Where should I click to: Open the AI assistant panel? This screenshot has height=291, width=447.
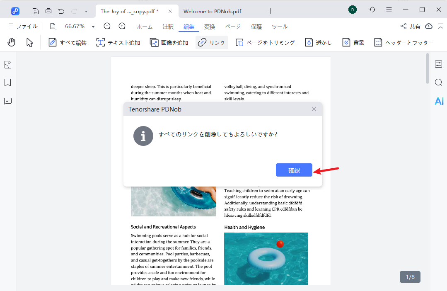pyautogui.click(x=439, y=100)
